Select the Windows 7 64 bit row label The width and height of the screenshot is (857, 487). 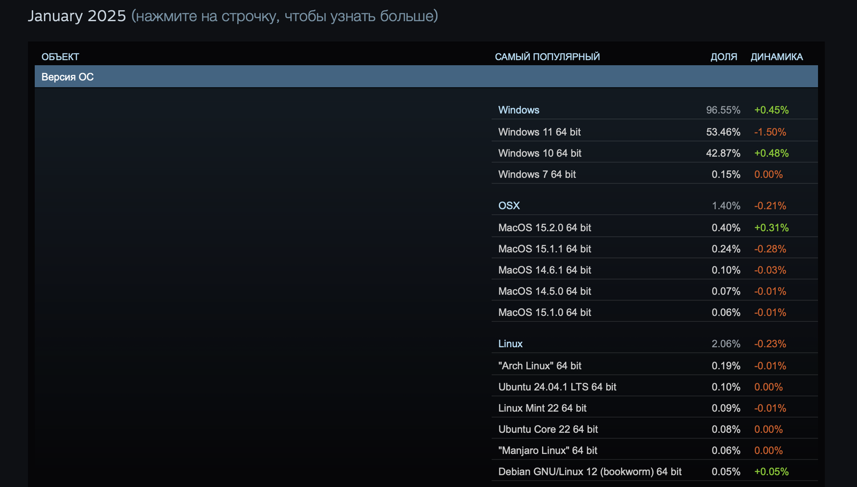pos(537,174)
